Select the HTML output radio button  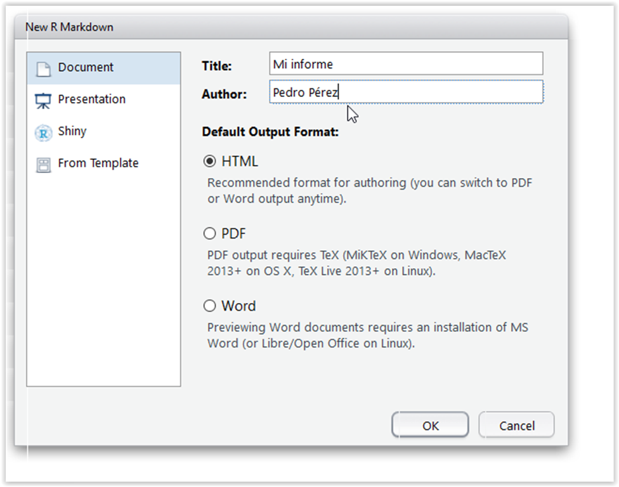point(210,161)
